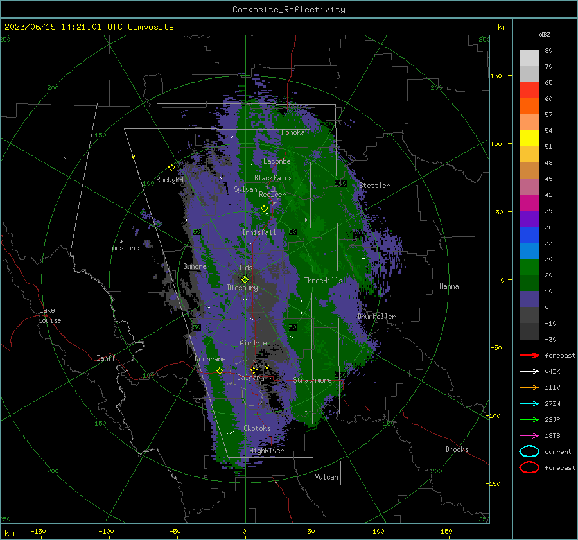Click the Cochrane city label
Image resolution: width=578 pixels, height=540 pixels.
pos(210,359)
